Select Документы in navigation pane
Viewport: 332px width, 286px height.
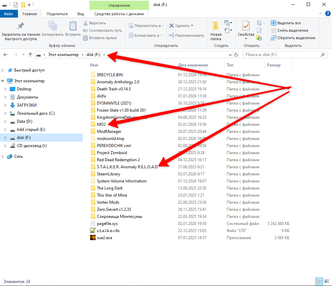27,97
